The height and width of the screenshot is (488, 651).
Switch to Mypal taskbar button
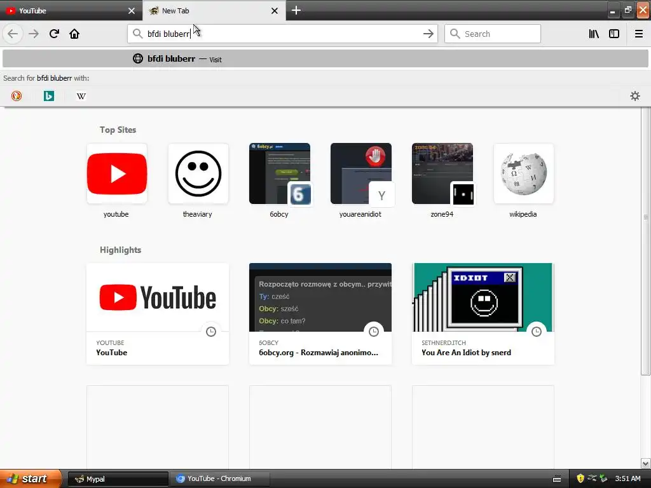(118, 479)
